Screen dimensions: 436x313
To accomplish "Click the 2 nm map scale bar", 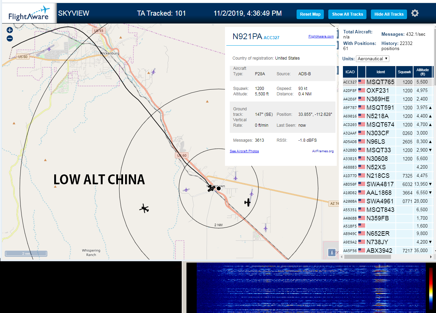I will coord(26,253).
